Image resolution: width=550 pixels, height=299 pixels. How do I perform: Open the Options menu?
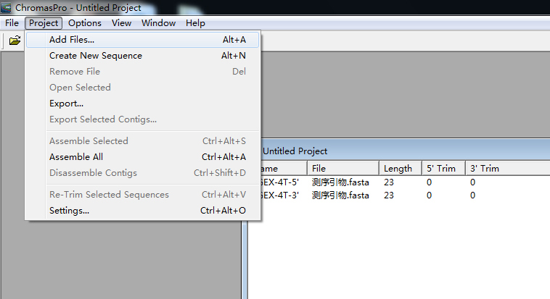85,23
